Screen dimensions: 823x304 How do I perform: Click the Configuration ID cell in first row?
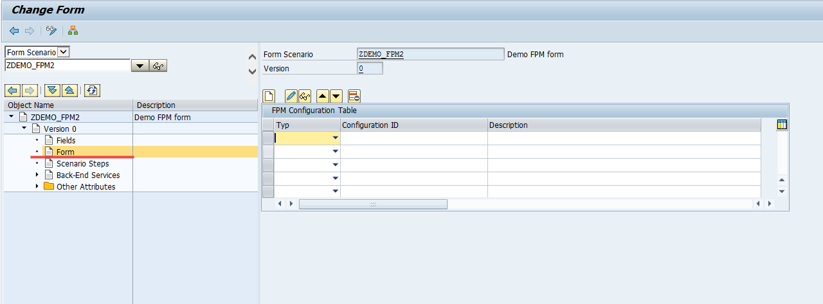414,138
